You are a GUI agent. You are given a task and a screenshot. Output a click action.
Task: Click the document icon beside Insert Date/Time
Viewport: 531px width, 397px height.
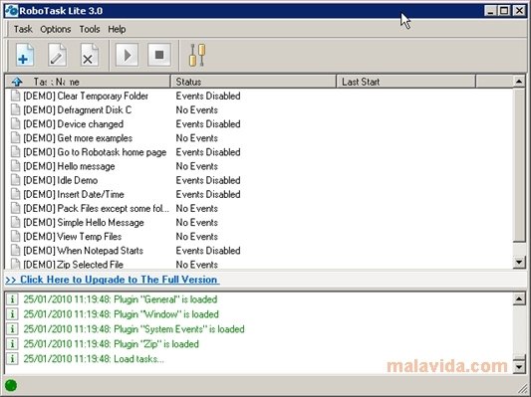(x=15, y=194)
